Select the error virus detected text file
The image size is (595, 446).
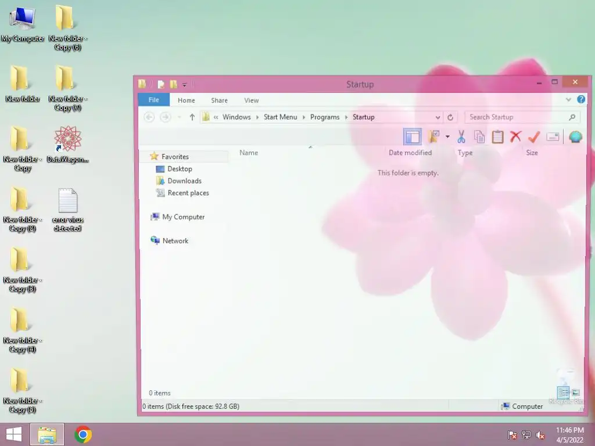coord(67,210)
